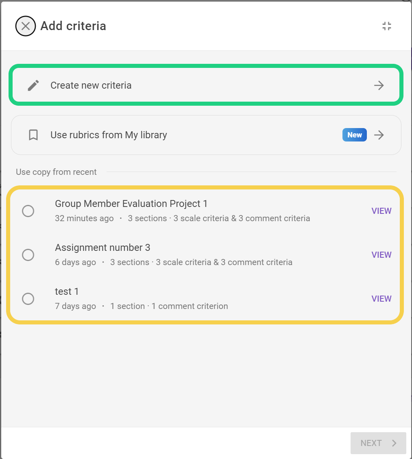Click the bookmark icon for My library
Viewport: 412px width, 459px height.
33,135
